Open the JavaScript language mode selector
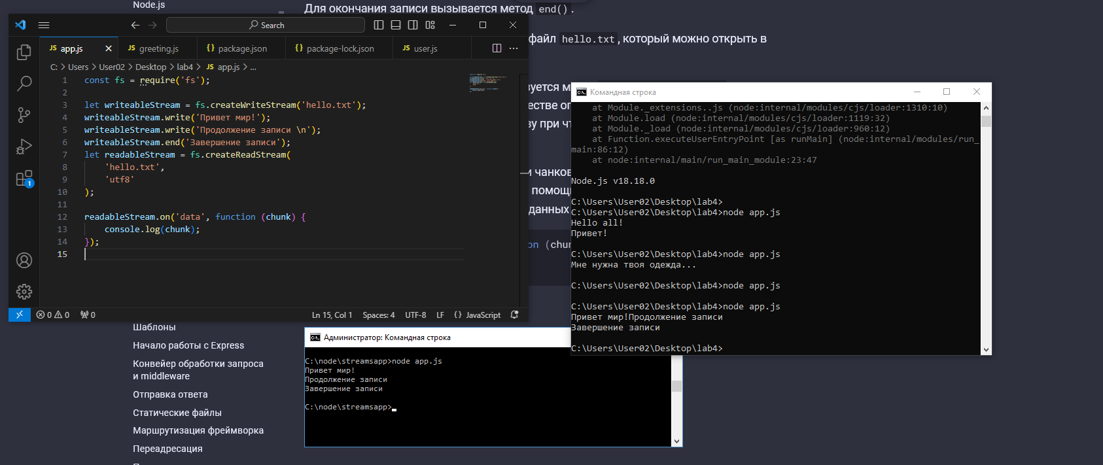Viewport: 1103px width, 465px height. pos(483,315)
